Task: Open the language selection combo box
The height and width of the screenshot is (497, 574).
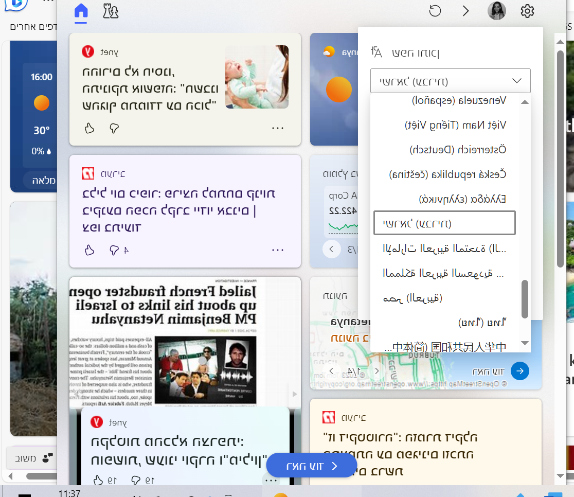Action: (450, 81)
